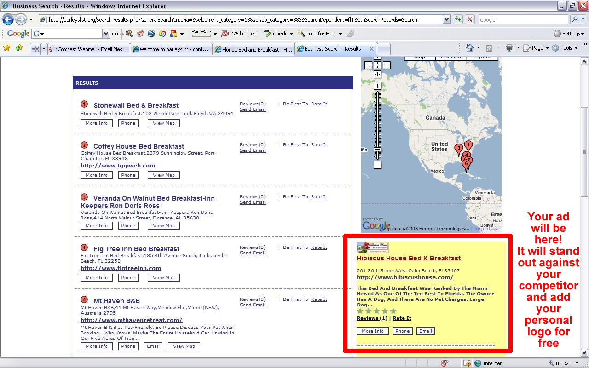589x368 pixels.
Task: Click the Stop loading red X icon
Action: tap(469, 20)
